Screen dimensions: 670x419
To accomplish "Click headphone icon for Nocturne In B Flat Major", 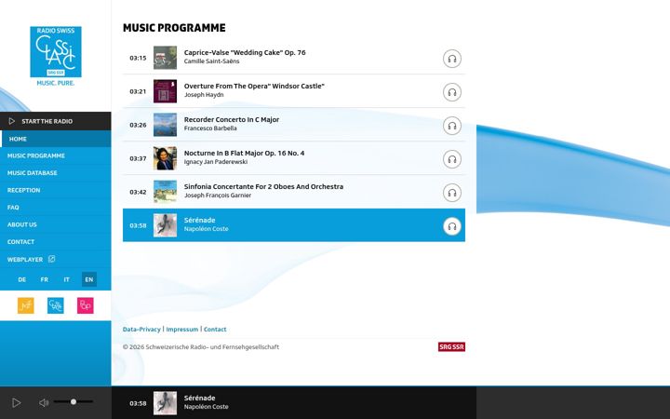I will [x=451, y=159].
